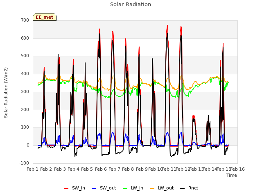Click the 300 y-axis tick label
262x196 pixels.
tap(25, 91)
